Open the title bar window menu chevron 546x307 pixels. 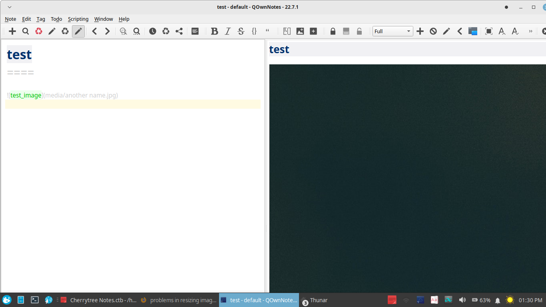pos(10,7)
